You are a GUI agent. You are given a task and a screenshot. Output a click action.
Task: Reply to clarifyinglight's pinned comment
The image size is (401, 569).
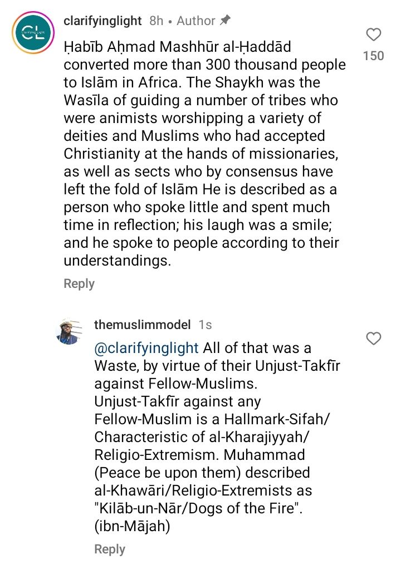tap(79, 283)
